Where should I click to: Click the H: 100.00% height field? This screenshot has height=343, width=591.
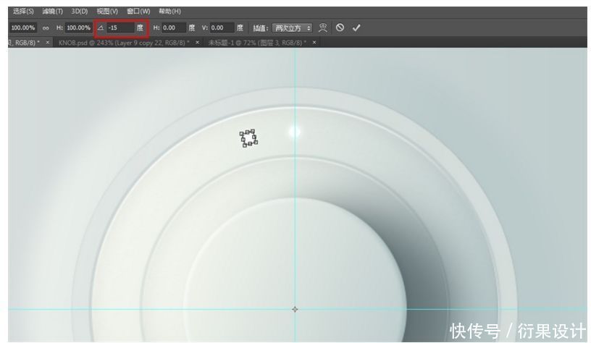click(78, 28)
